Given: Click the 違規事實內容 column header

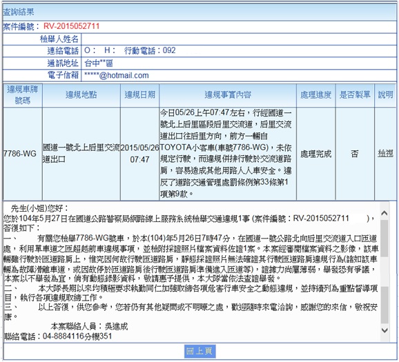Looking at the screenshot, I should (x=228, y=95).
